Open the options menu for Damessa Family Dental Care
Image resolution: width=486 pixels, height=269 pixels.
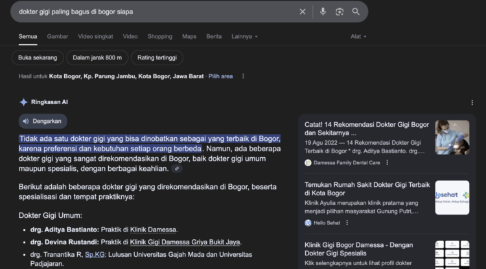tap(388, 163)
